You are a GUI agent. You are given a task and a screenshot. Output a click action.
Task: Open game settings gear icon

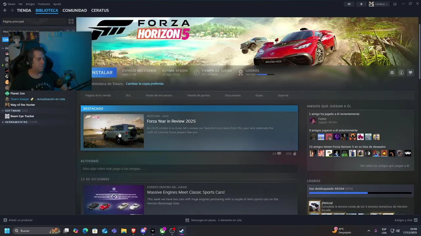coord(392,73)
